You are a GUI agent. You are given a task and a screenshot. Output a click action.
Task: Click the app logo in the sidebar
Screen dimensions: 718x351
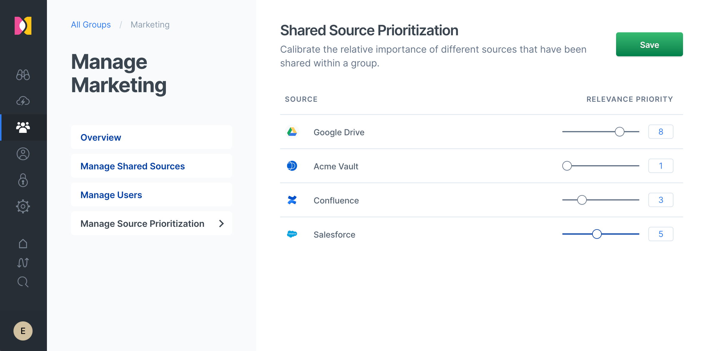(23, 26)
